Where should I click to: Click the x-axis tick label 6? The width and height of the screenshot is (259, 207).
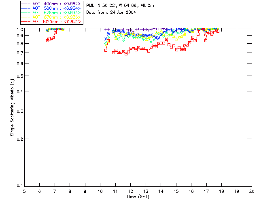(40, 191)
